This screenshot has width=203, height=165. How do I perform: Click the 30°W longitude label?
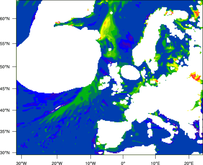coord(22,163)
